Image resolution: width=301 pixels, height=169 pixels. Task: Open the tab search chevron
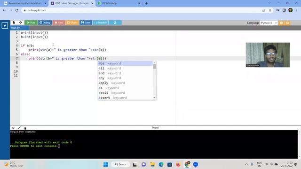pyautogui.click(x=269, y=3)
